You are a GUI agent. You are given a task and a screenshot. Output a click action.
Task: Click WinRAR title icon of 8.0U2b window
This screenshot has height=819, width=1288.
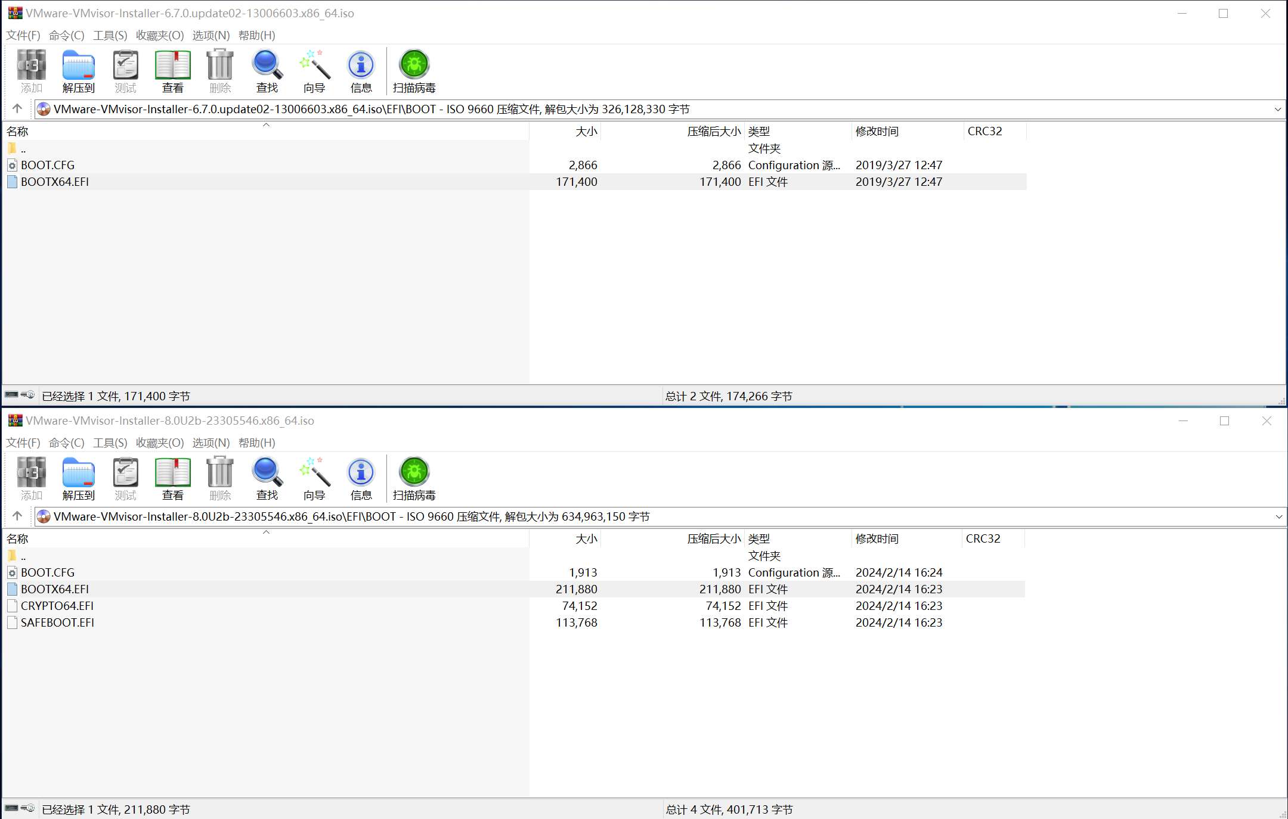click(15, 420)
